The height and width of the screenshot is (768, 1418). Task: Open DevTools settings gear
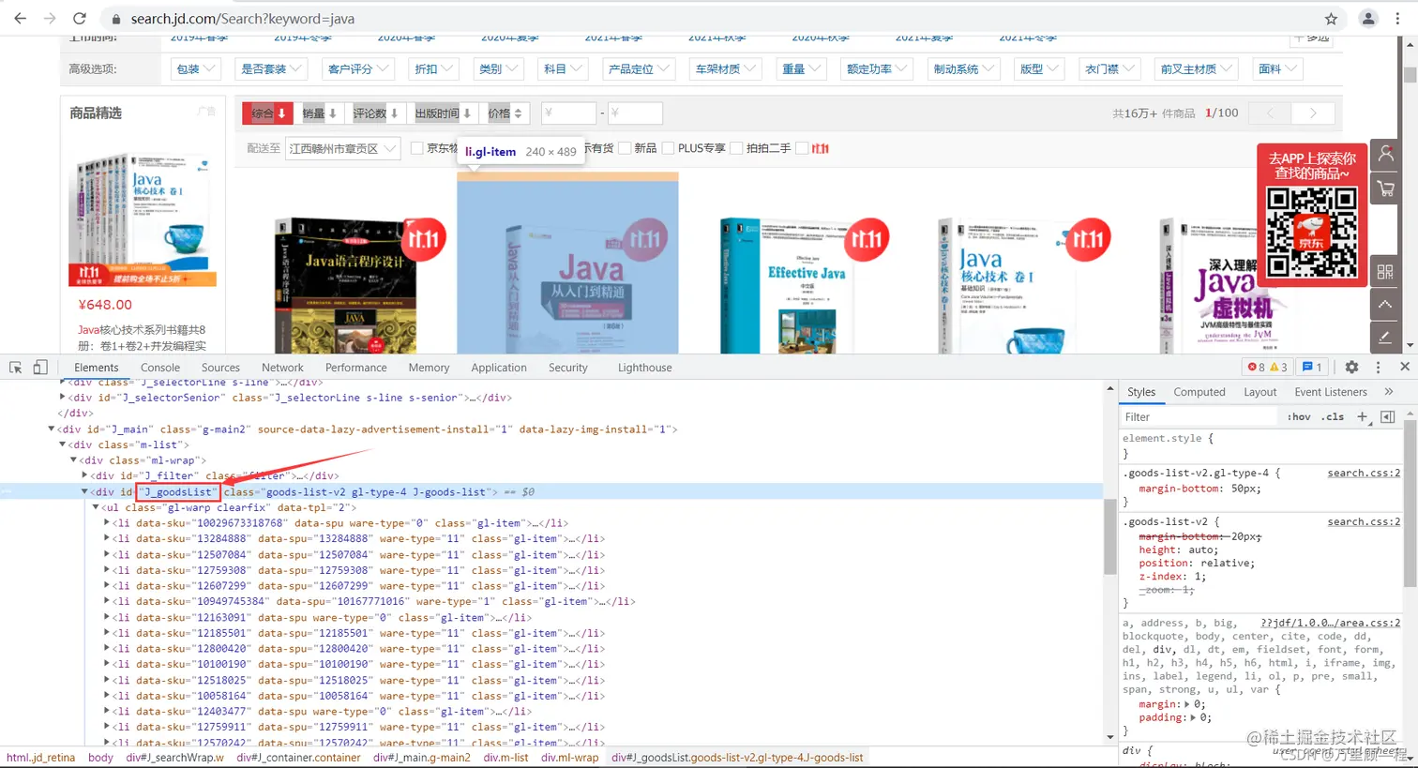(1351, 368)
